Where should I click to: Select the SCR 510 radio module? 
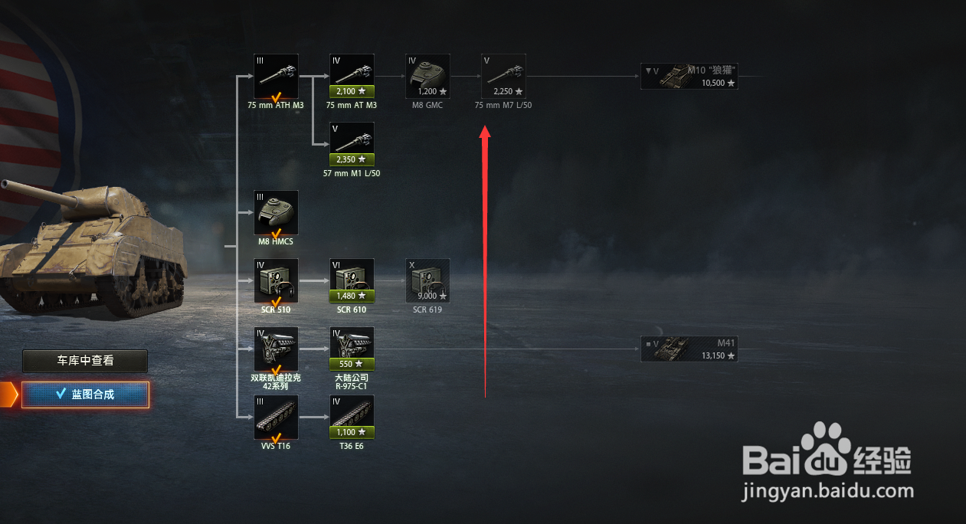(276, 281)
